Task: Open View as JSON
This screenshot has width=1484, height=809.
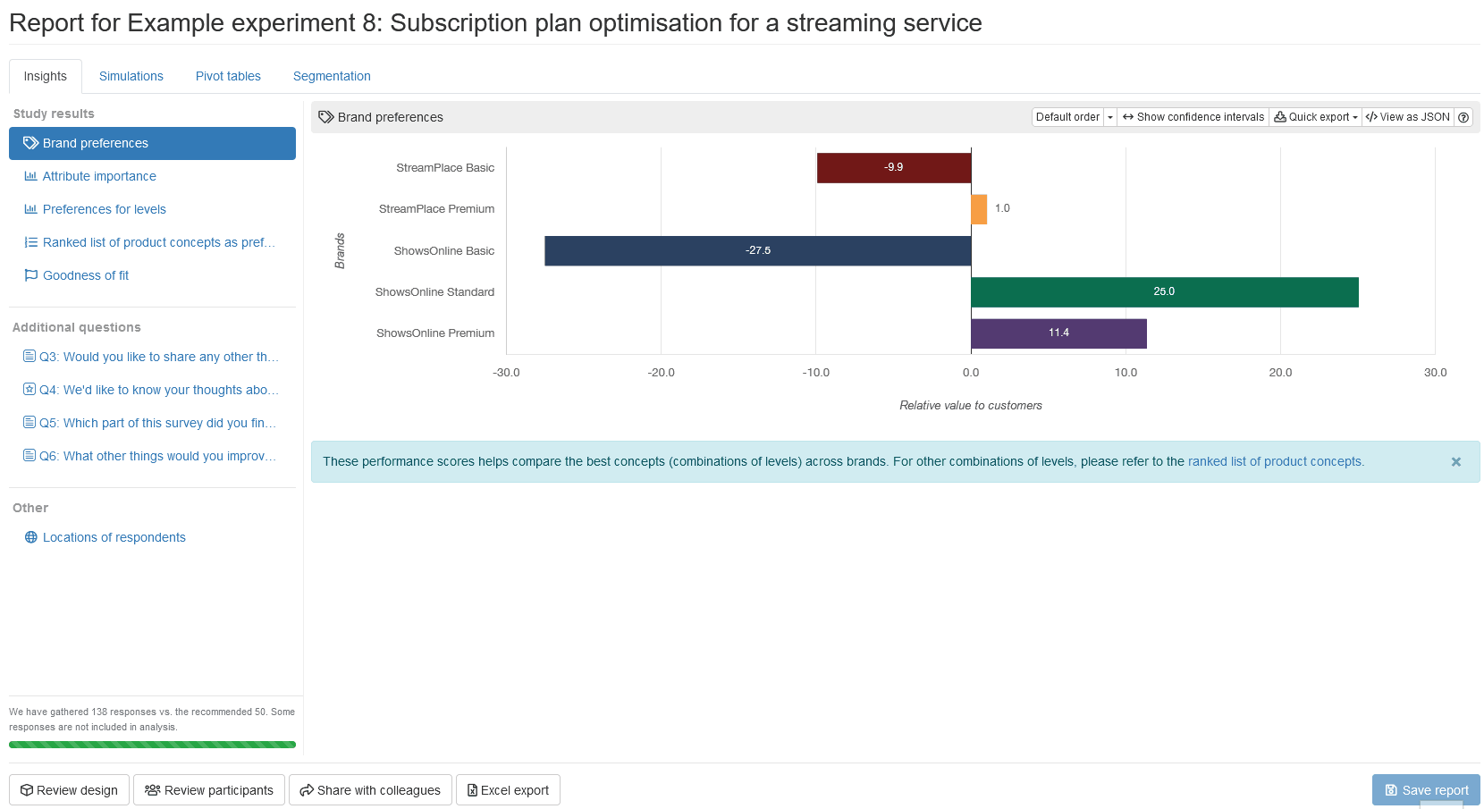Action: click(1407, 117)
